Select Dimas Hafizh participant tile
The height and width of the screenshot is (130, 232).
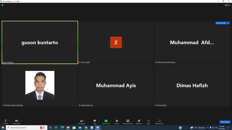(x=192, y=85)
